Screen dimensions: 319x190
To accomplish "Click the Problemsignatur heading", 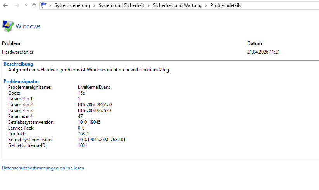I will 21,81.
